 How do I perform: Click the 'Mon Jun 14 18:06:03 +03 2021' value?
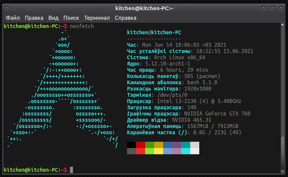(x=184, y=45)
